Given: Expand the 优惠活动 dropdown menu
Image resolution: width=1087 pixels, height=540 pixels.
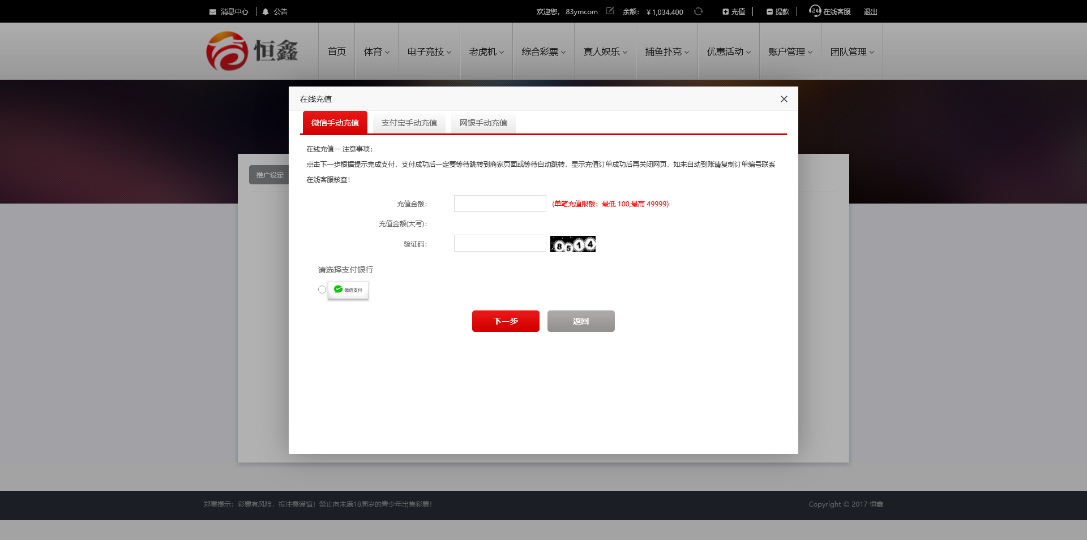Looking at the screenshot, I should point(729,51).
